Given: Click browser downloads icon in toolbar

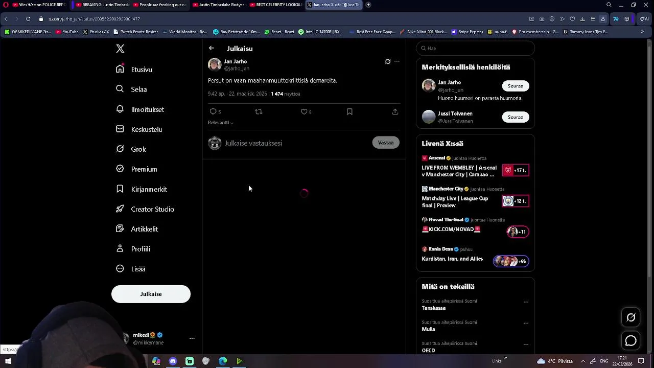Looking at the screenshot, I should pos(582,19).
